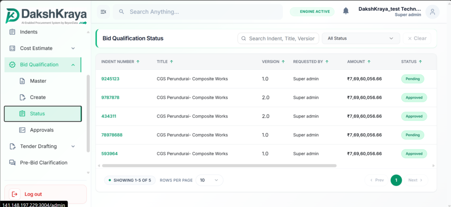Image resolution: width=451 pixels, height=207 pixels.
Task: Click the Showing 1-5 of 5 indicator
Action: (x=130, y=180)
